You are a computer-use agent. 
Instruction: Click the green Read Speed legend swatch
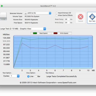point(35,33)
